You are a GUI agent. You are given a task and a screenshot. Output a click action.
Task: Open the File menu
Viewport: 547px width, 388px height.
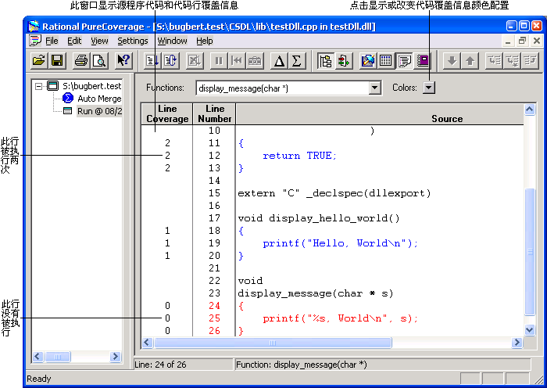click(52, 41)
